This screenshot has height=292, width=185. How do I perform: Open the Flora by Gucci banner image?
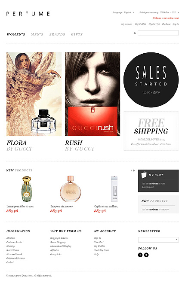(34, 94)
